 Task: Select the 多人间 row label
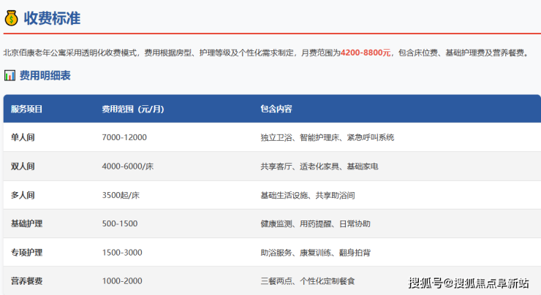pyautogui.click(x=23, y=195)
